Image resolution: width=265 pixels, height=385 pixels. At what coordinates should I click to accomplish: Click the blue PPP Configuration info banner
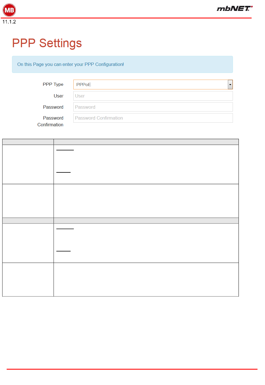[122, 64]
